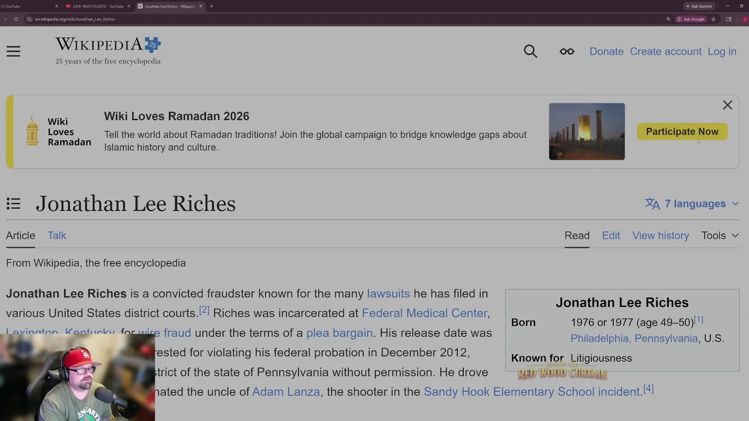Open citation [2] reference

[204, 310]
